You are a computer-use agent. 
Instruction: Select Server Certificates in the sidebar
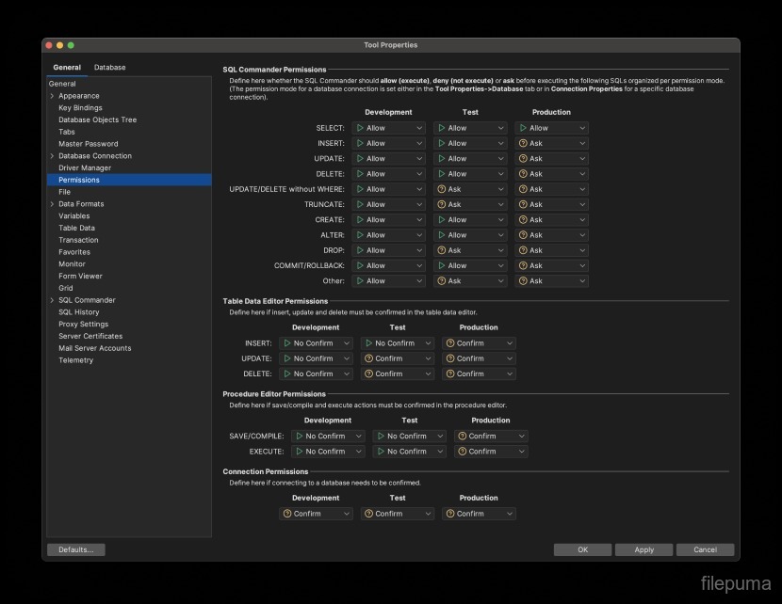pyautogui.click(x=90, y=336)
